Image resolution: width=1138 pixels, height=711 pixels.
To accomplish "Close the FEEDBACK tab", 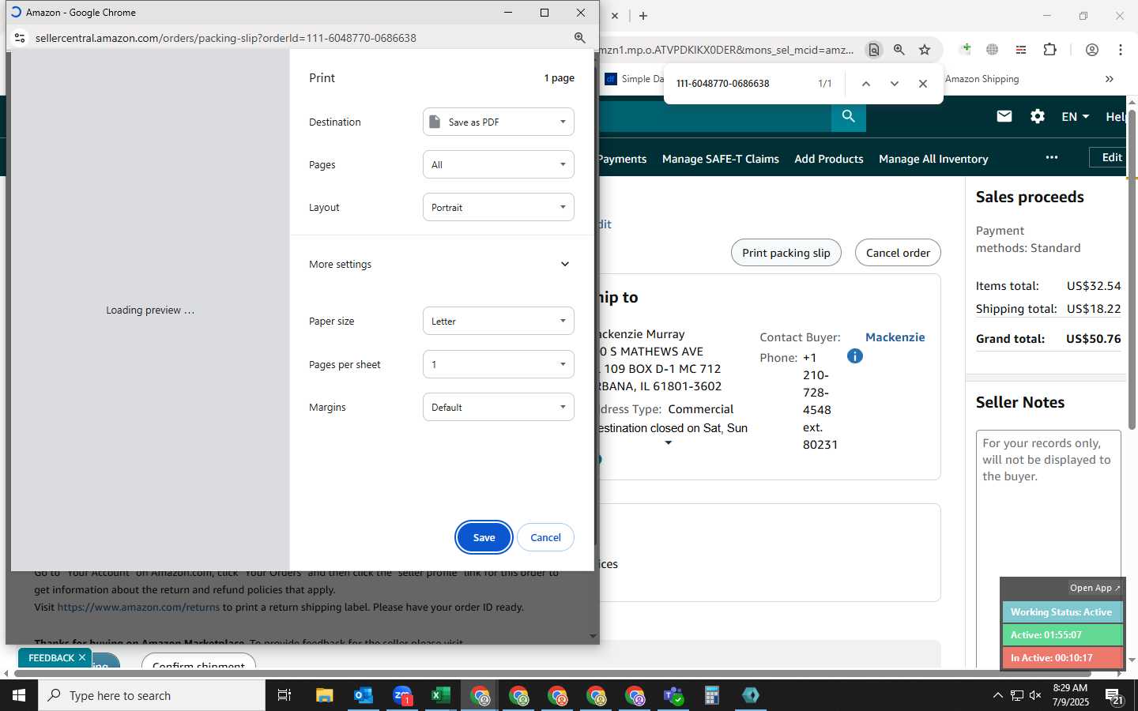I will tap(82, 657).
